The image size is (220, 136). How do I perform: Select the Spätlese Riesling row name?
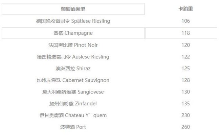pos(73,21)
